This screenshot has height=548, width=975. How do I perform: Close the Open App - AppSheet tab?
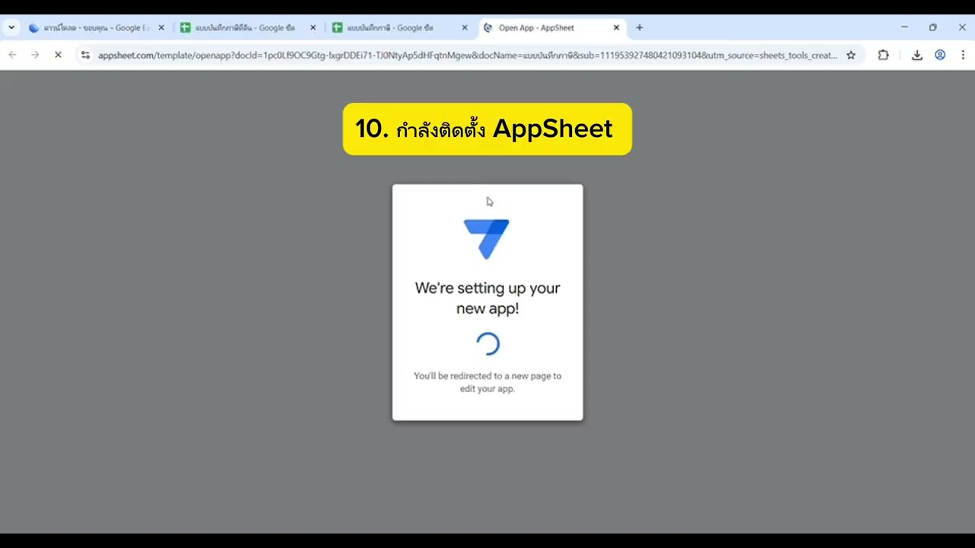(x=616, y=27)
